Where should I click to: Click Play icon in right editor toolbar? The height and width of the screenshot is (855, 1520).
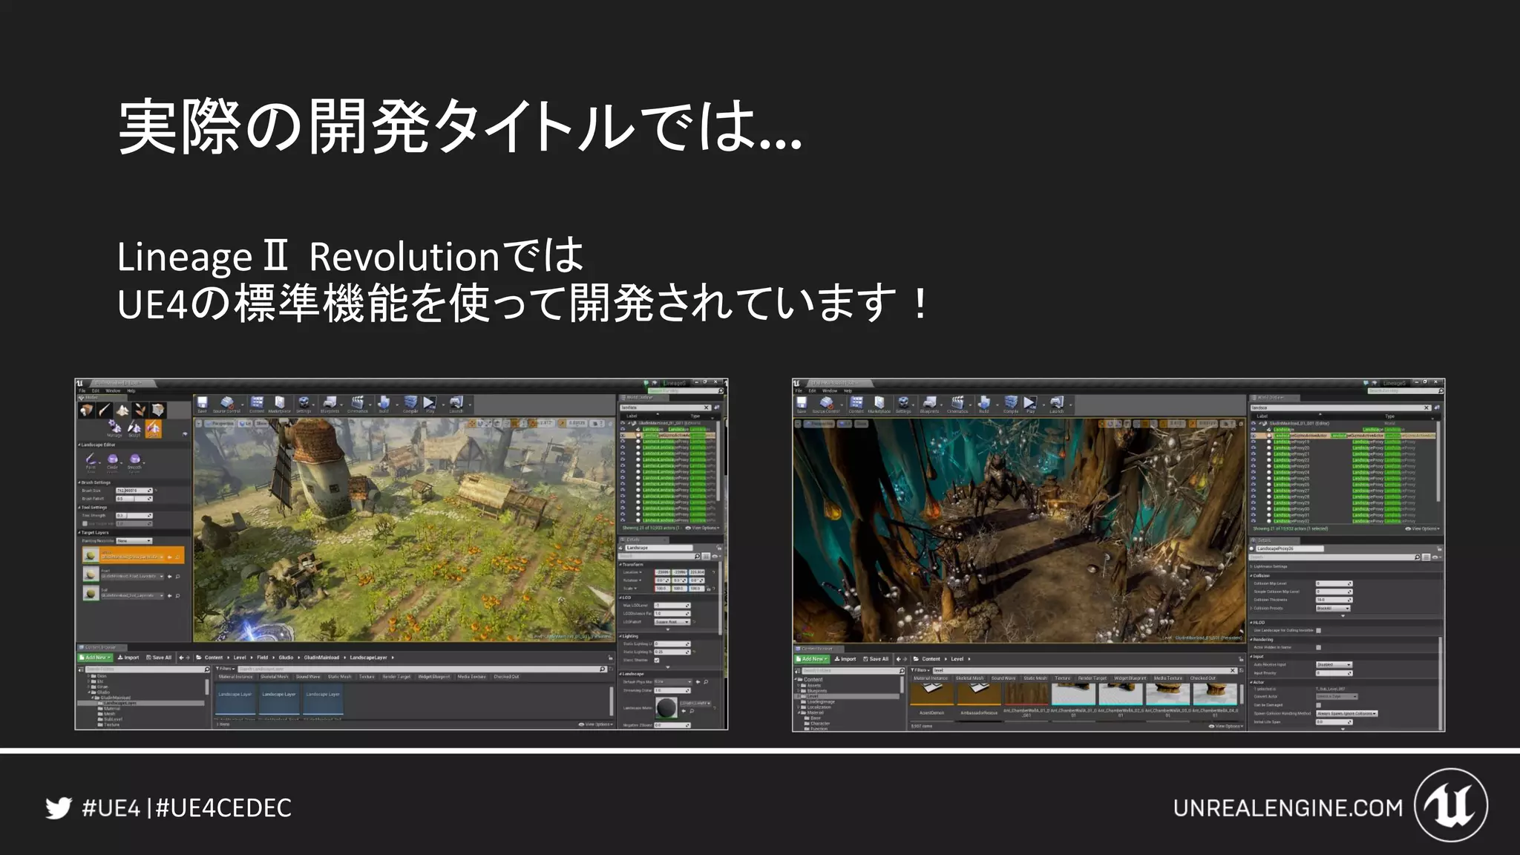pos(1030,404)
